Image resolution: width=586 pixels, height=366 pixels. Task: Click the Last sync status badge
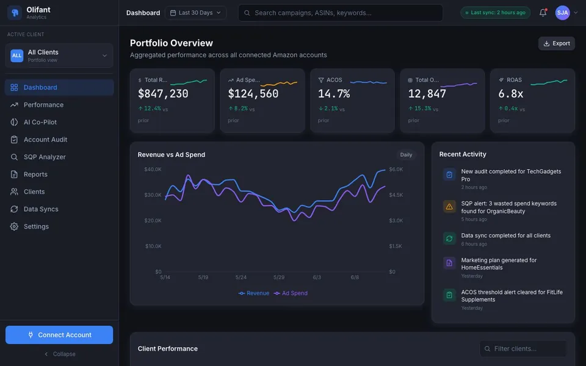[x=495, y=13]
